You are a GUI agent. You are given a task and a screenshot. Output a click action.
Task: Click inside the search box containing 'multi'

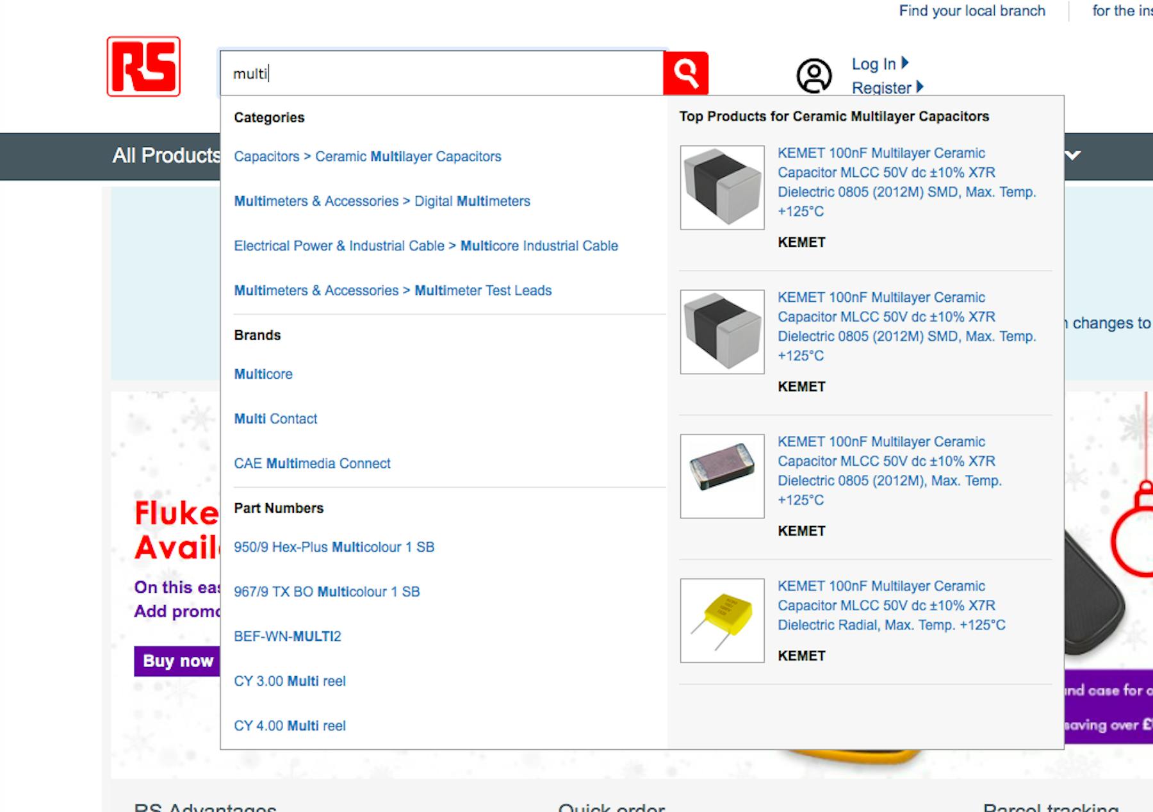coord(442,73)
